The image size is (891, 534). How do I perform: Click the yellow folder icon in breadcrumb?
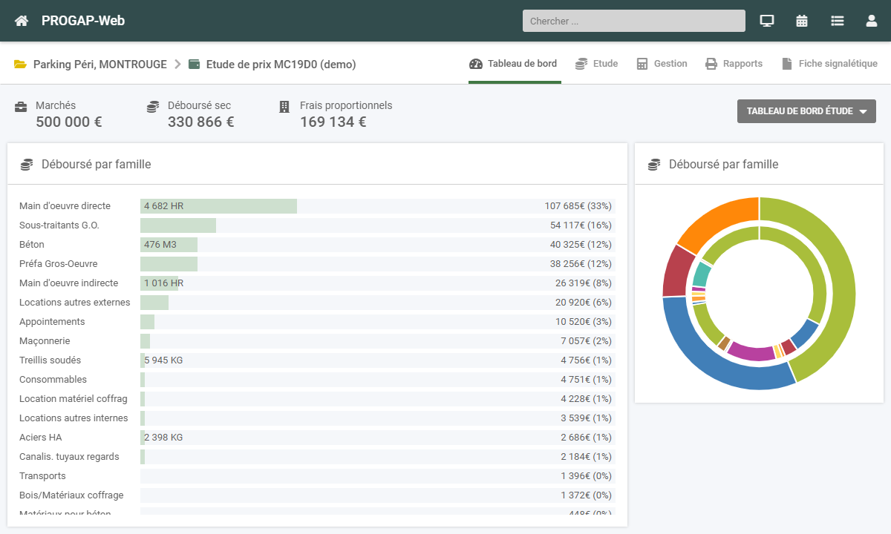[21, 65]
